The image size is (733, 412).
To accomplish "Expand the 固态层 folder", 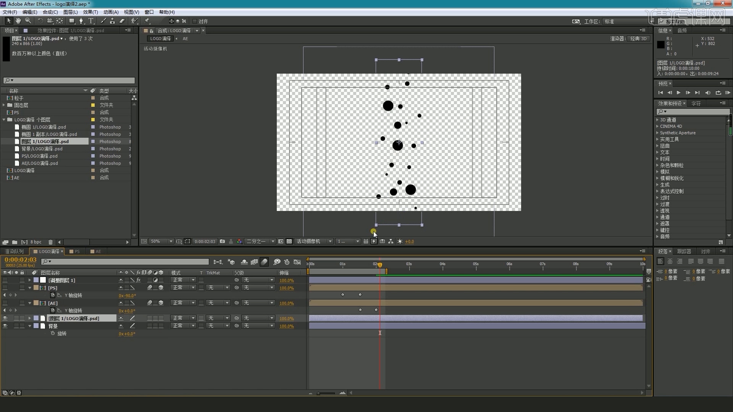I will point(4,105).
